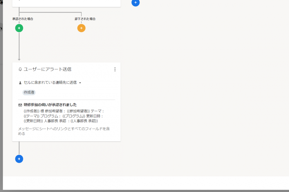This screenshot has height=192, width=289.
Task: Click the partially hidden circle on left edge
Action: pos(1,28)
